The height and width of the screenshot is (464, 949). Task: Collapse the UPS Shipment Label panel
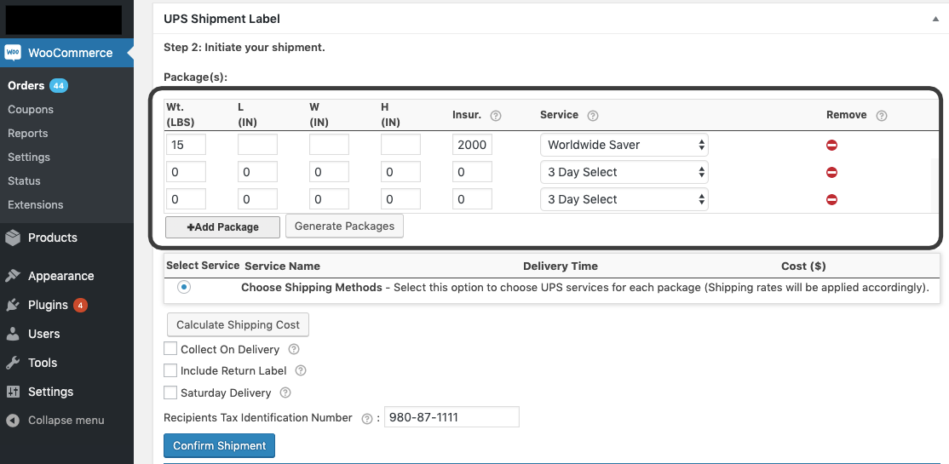(935, 19)
